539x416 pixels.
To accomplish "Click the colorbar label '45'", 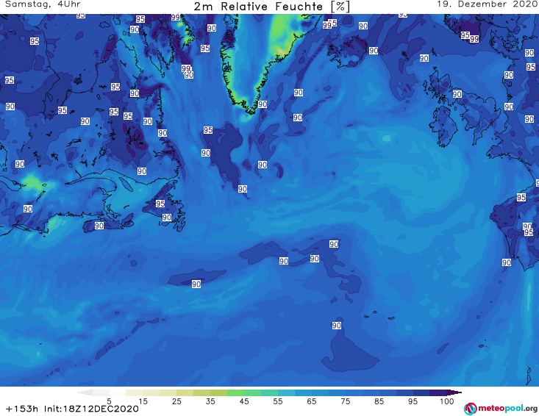I will tap(244, 401).
